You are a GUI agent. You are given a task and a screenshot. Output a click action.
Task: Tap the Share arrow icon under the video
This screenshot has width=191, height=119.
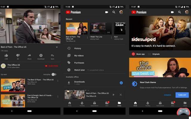(29, 56)
